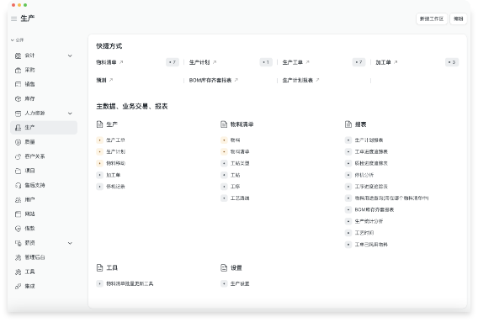Select the 销售 sales sidebar icon
Screen dimensions: 478x322
click(x=18, y=84)
